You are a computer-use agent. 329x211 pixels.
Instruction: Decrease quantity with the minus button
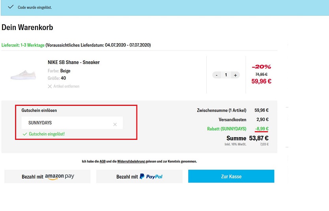[x=217, y=75]
